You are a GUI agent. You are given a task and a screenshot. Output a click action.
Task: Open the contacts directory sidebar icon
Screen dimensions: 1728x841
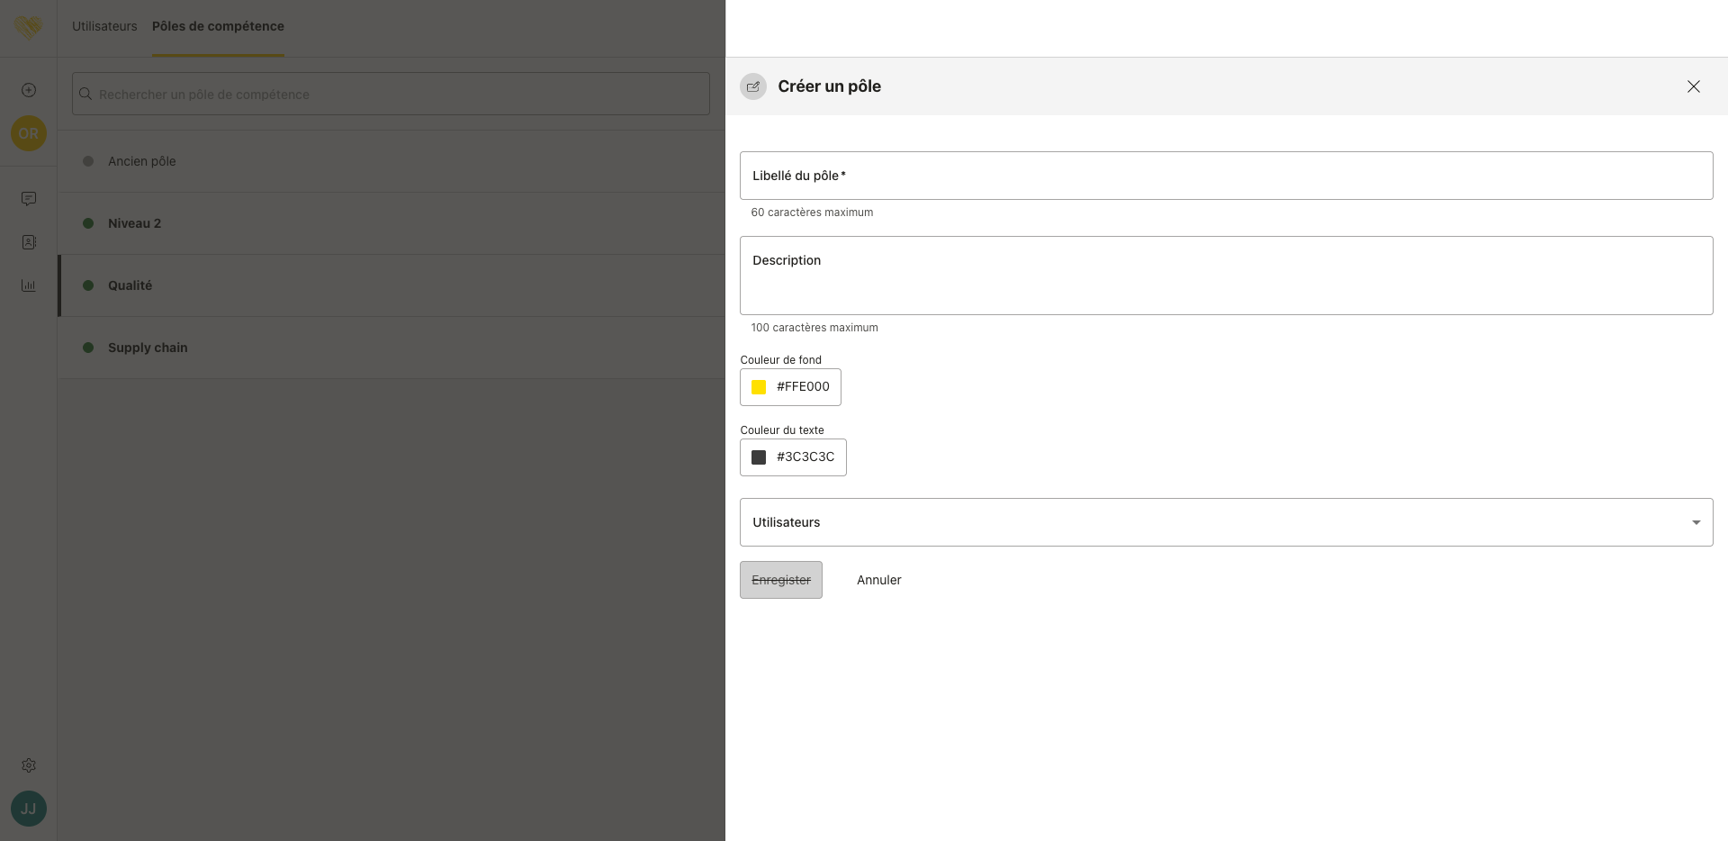click(29, 242)
